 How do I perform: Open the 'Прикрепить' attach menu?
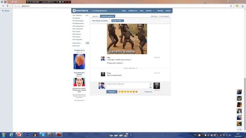[148, 92]
